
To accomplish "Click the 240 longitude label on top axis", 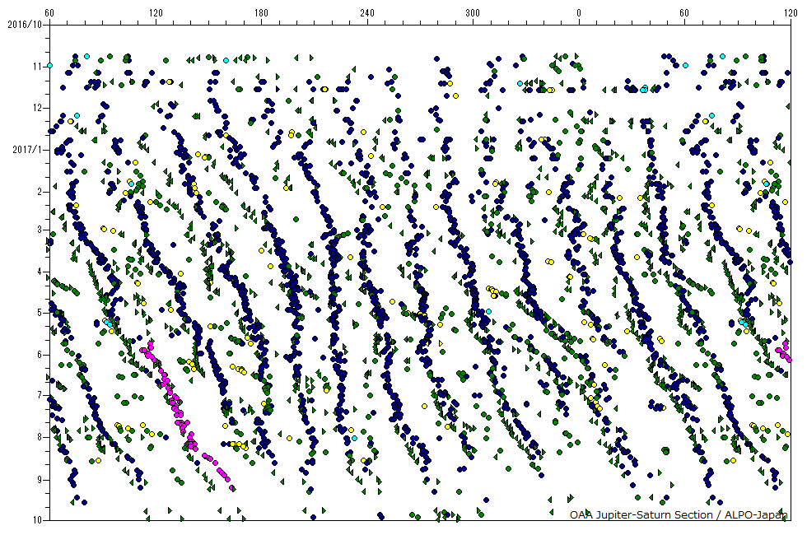I will [x=367, y=13].
